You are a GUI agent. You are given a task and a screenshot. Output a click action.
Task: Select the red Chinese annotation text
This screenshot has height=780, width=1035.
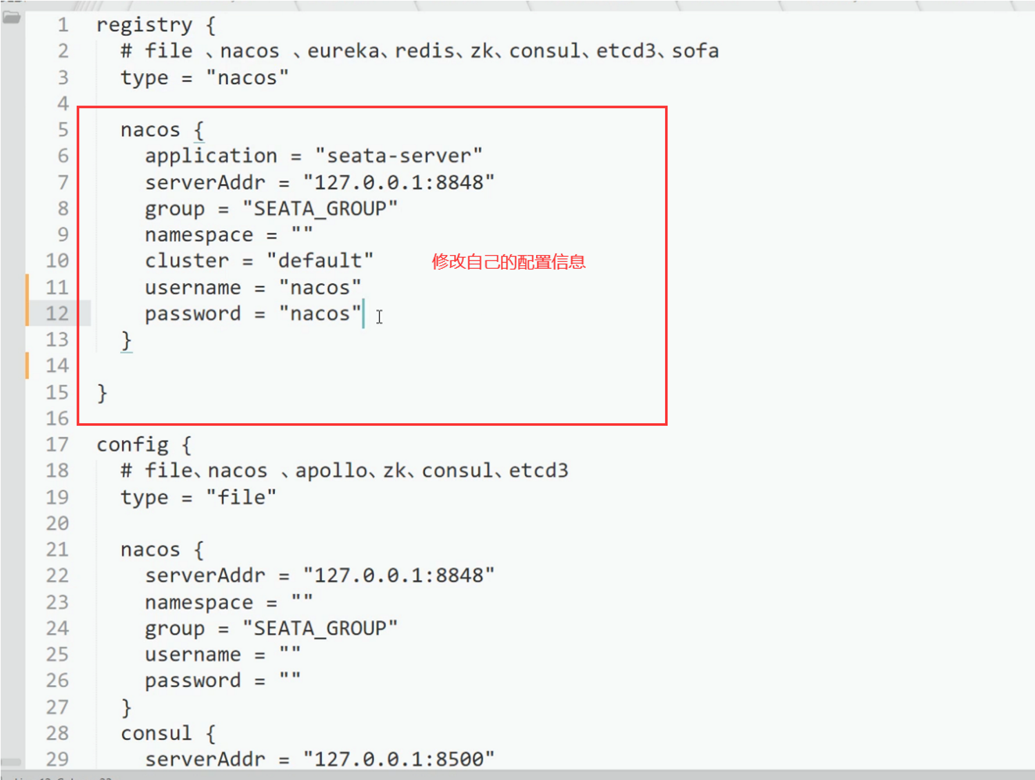coord(509,262)
